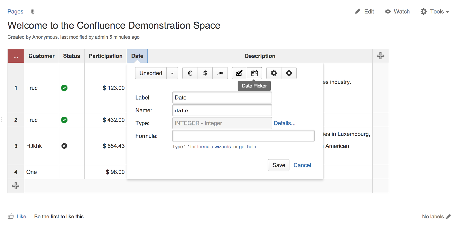Select the Date column header
Image resolution: width=460 pixels, height=225 pixels.
tap(137, 56)
